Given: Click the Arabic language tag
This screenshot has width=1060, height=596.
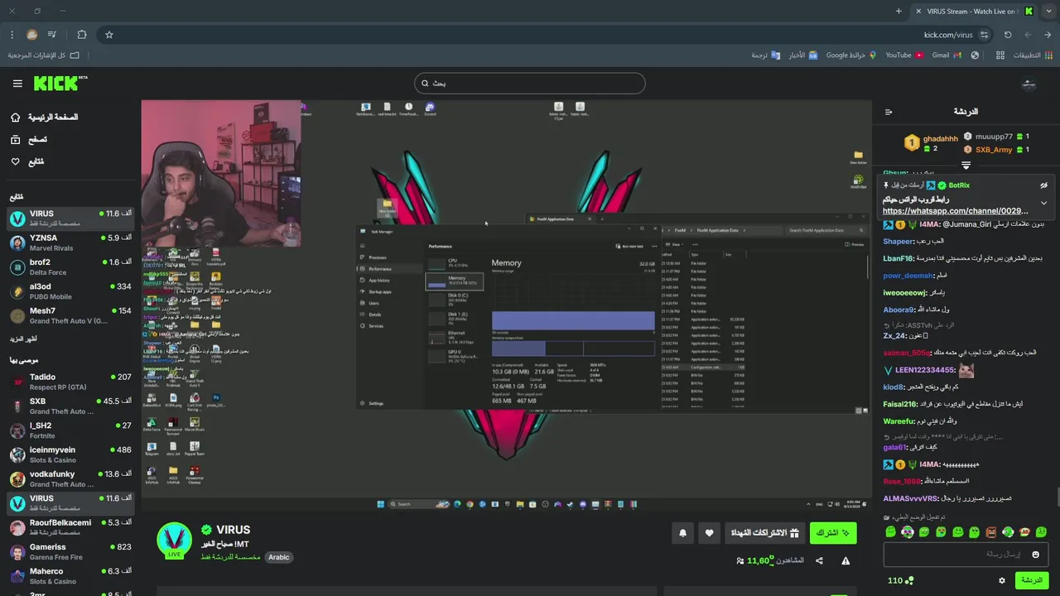Looking at the screenshot, I should point(279,557).
